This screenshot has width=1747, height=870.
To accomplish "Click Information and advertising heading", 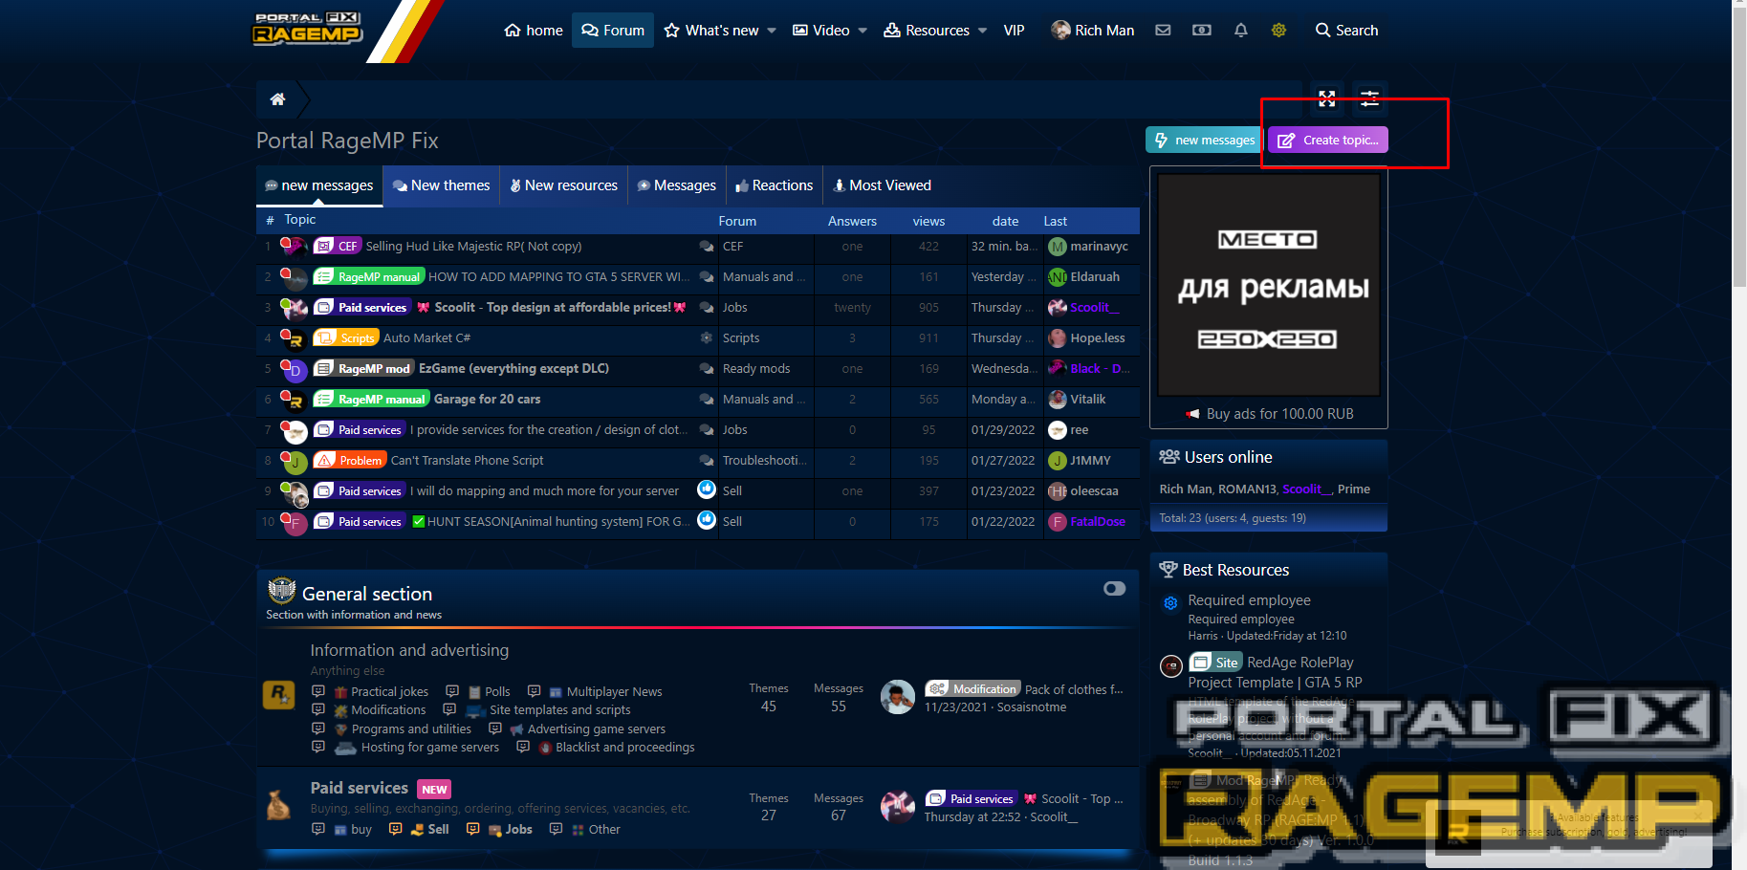I will pos(409,650).
